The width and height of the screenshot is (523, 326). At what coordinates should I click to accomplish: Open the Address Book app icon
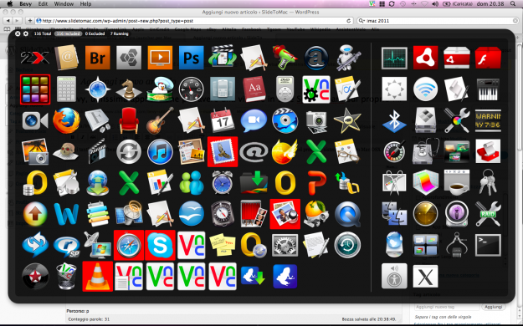click(66, 58)
